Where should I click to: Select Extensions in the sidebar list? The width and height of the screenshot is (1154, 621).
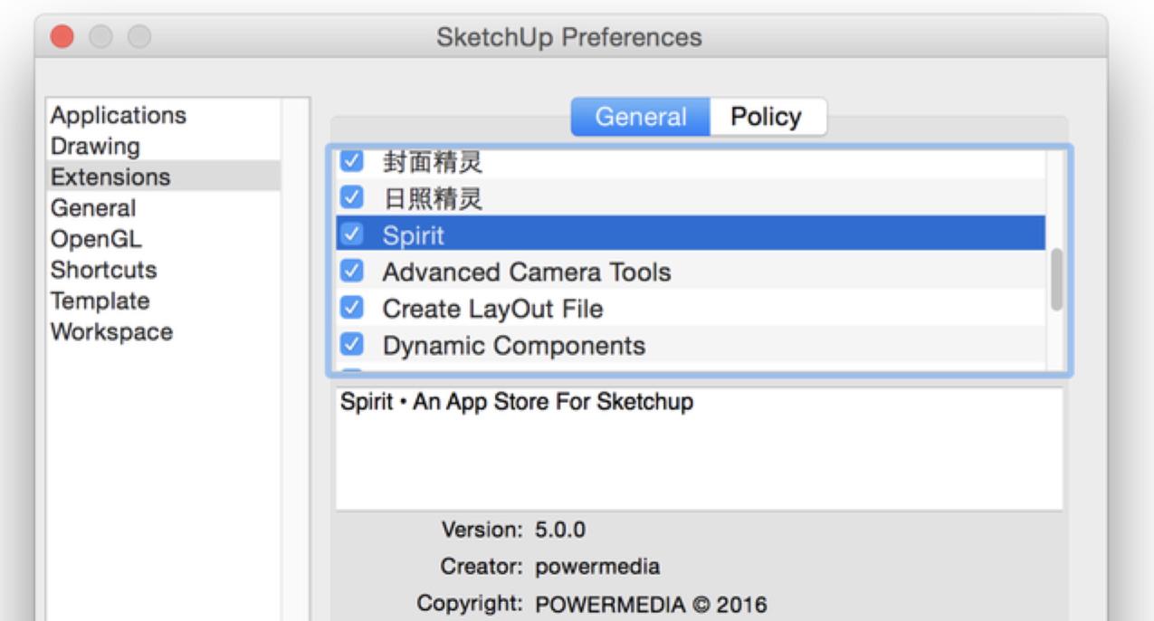coord(110,177)
